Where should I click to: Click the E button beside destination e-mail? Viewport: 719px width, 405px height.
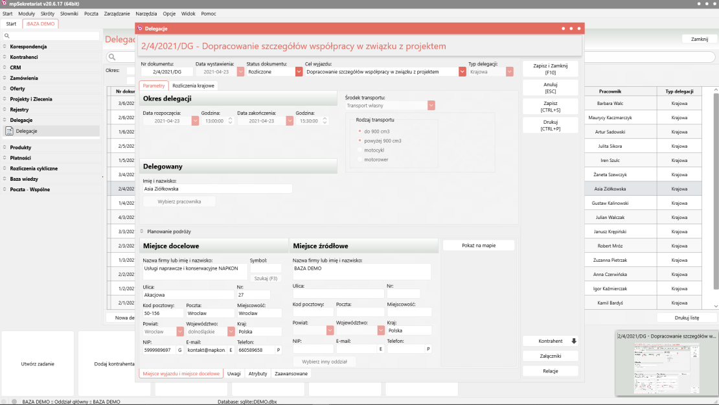pyautogui.click(x=230, y=350)
